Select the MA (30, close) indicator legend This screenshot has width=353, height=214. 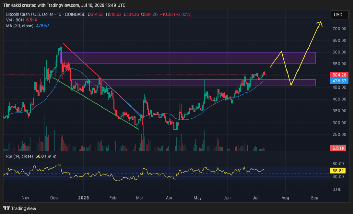[19, 26]
